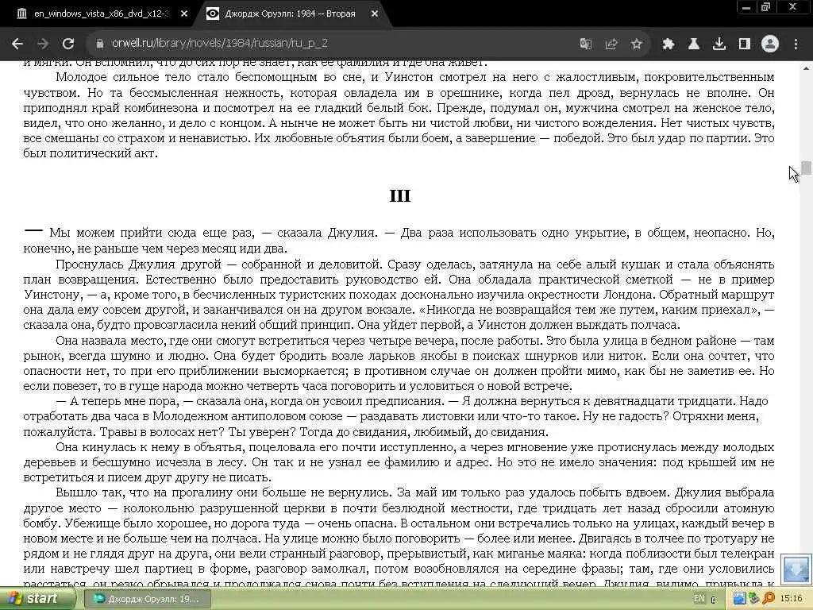The image size is (813, 610).
Task: Activate the Джордж Оруэлл taskbar button
Action: pos(147,599)
